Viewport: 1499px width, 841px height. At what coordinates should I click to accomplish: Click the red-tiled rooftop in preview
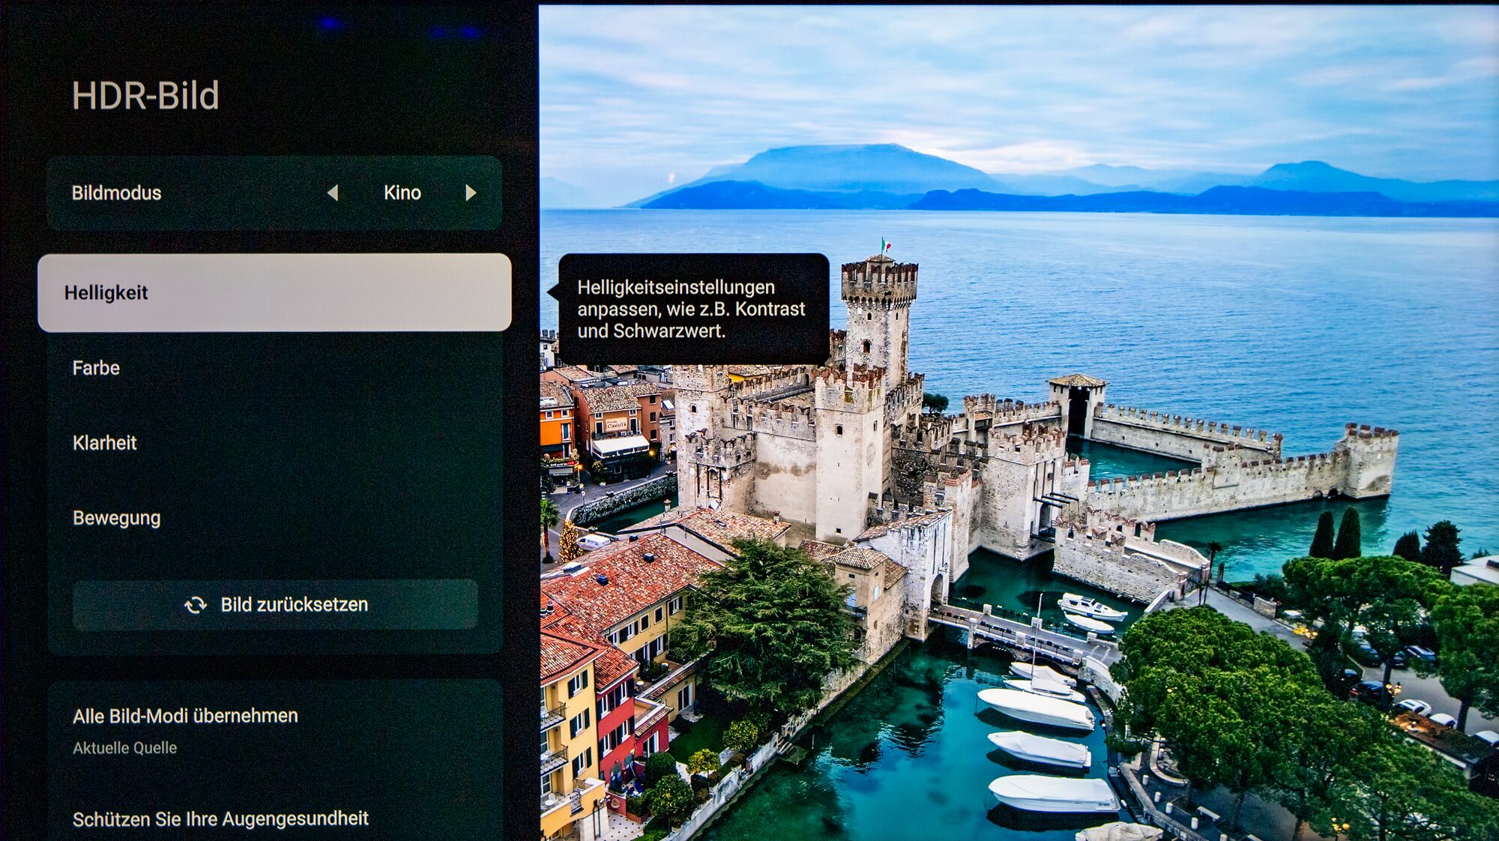pyautogui.click(x=630, y=577)
